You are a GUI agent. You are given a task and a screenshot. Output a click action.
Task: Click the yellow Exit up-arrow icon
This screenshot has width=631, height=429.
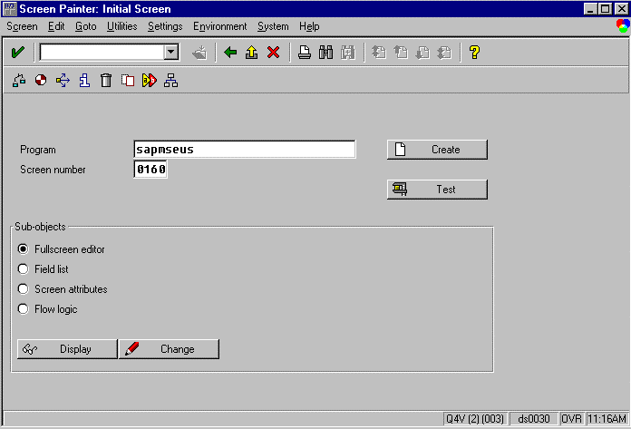(251, 53)
